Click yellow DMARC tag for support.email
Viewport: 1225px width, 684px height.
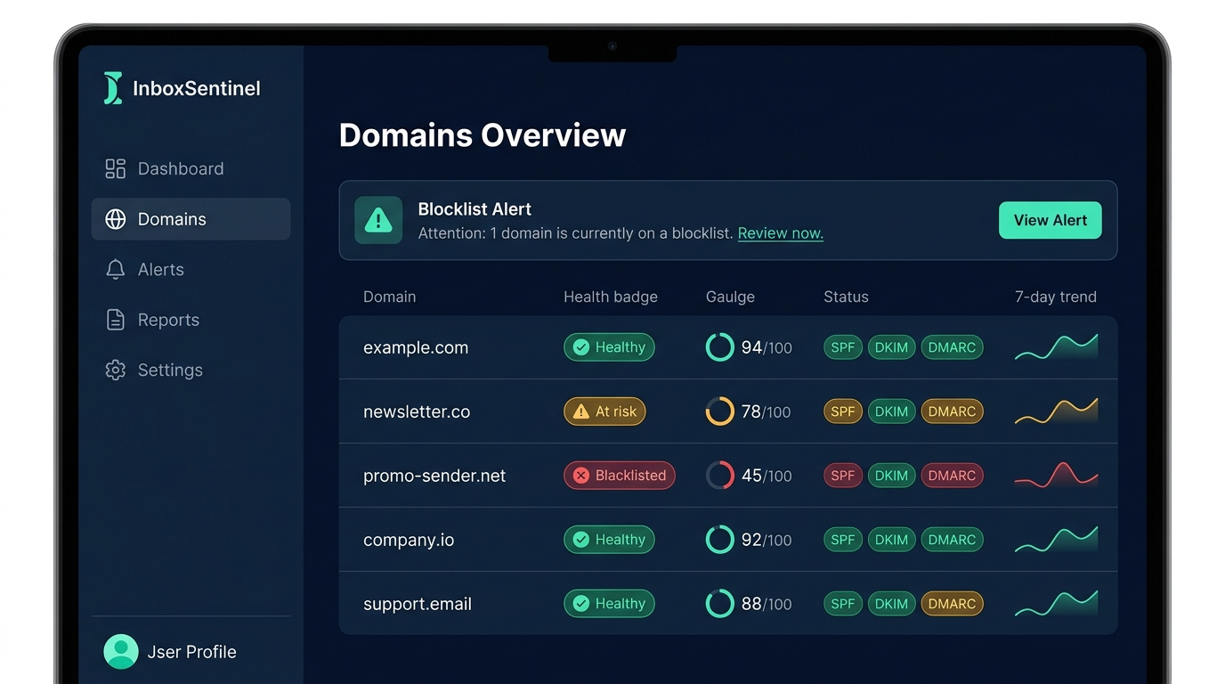[x=952, y=604]
